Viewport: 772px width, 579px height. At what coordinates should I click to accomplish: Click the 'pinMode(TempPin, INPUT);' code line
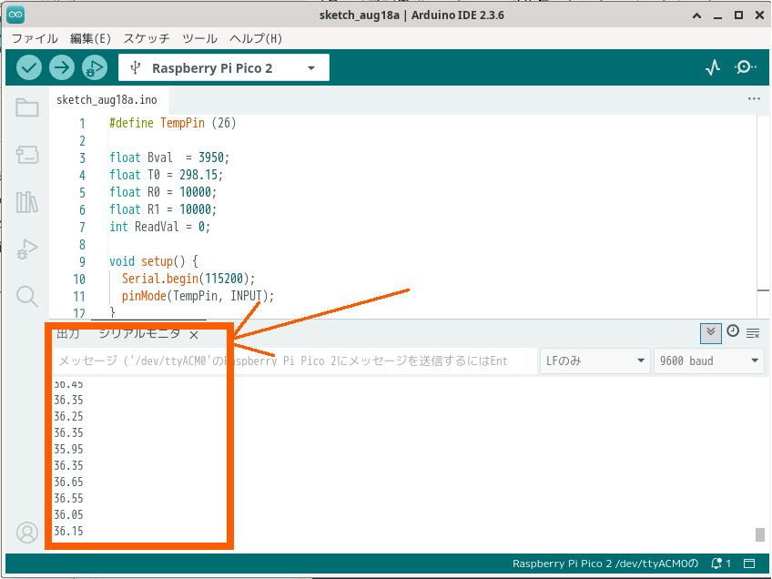coord(198,296)
